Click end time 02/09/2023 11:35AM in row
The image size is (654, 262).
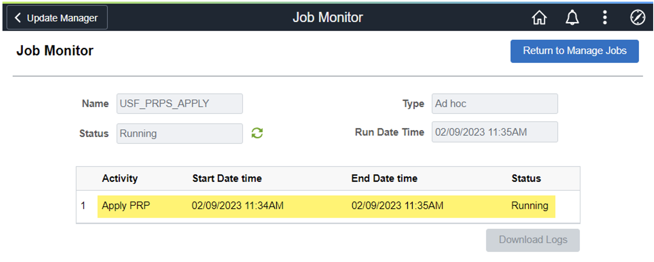point(397,206)
